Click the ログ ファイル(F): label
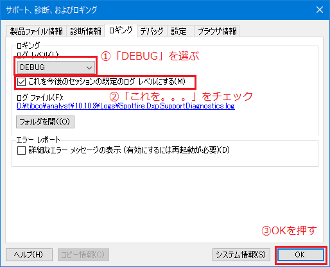Image resolution: width=330 pixels, height=267 pixels. pos(40,98)
